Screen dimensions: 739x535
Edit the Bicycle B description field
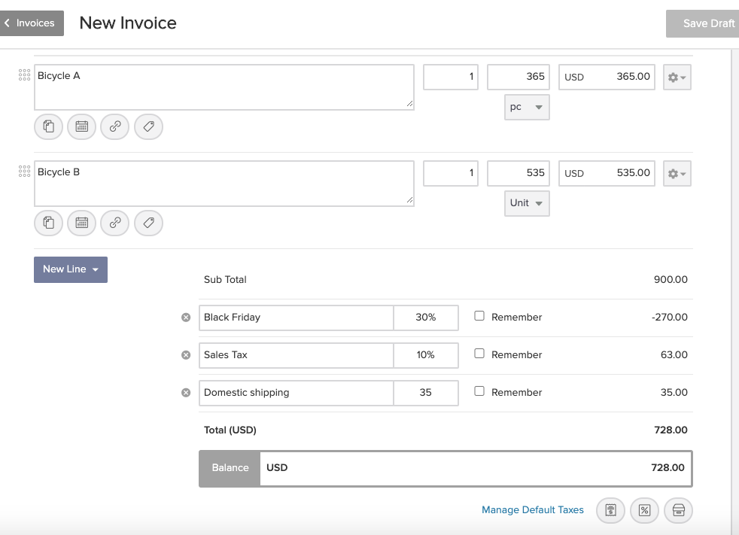[224, 184]
